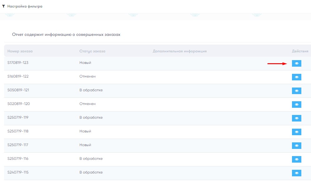Select В обработке status of S240719-115
311x181 pixels.
[91, 172]
